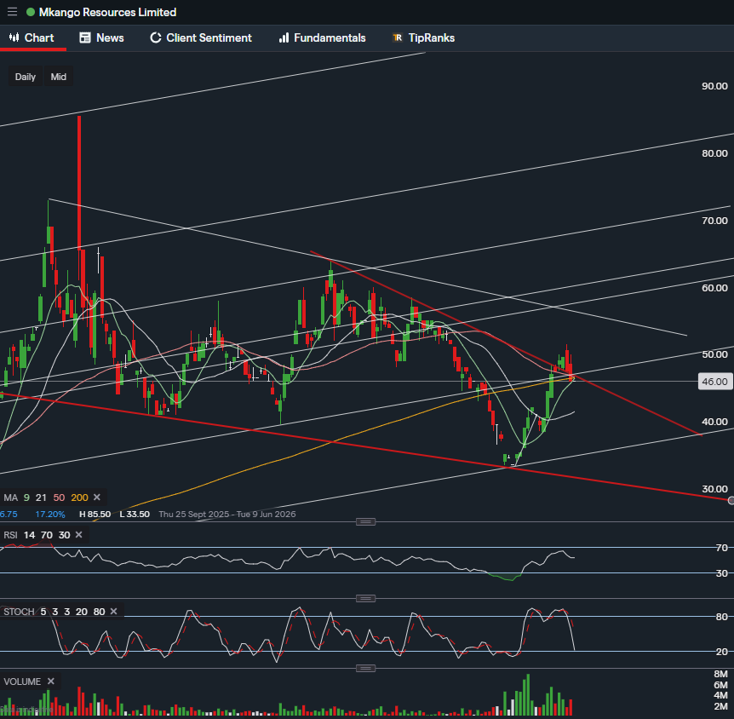Click the STOCH 80 level setting
The width and height of the screenshot is (734, 719).
100,612
